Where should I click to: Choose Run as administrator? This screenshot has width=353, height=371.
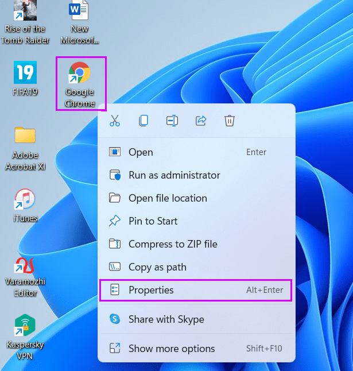[196, 175]
